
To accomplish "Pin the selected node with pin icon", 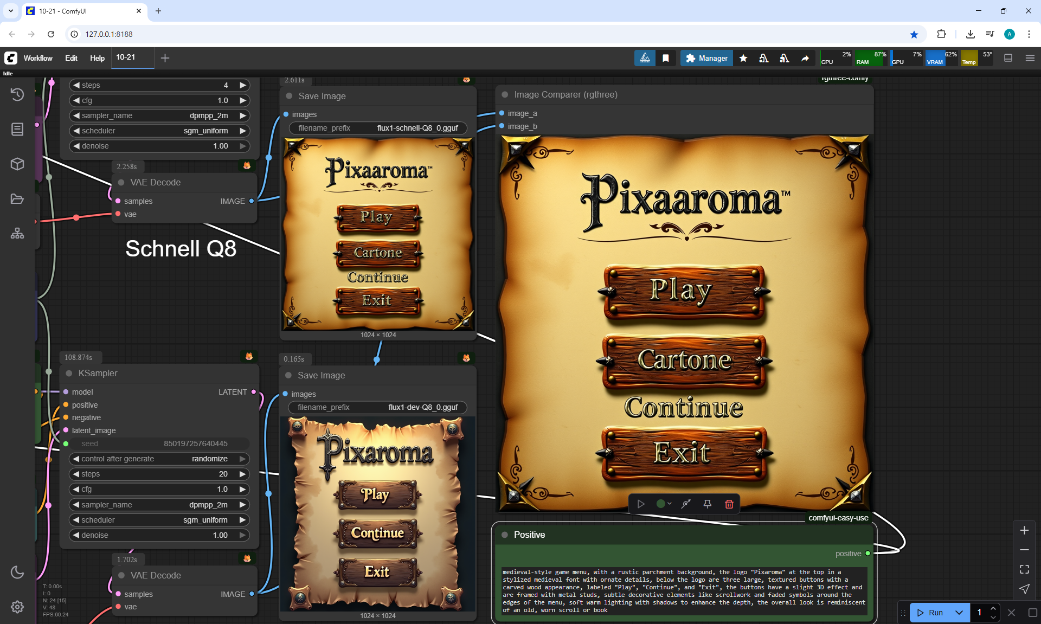I will pyautogui.click(x=707, y=504).
